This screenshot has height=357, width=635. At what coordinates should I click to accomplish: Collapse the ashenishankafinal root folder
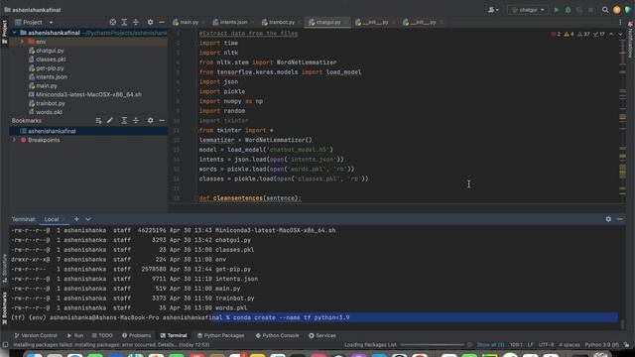(x=15, y=33)
